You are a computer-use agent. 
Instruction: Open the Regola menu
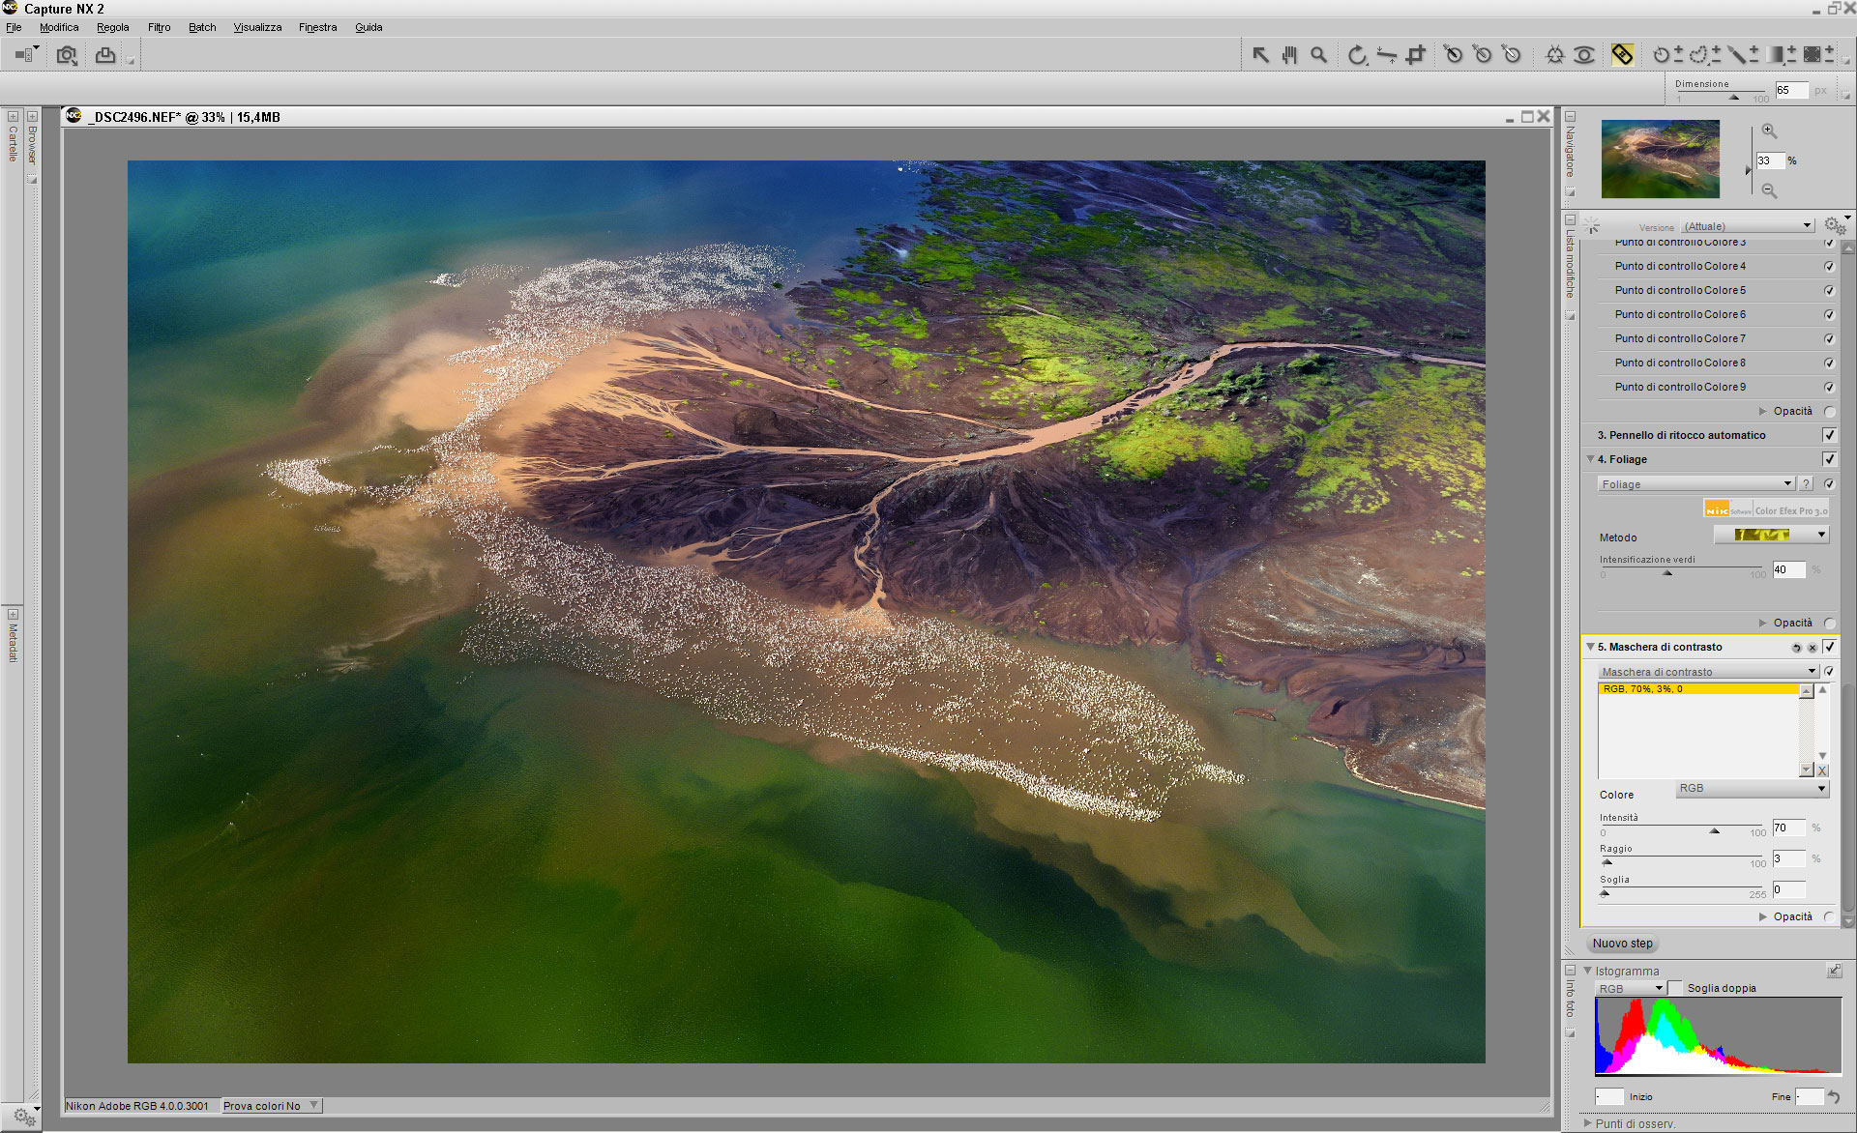(x=112, y=27)
